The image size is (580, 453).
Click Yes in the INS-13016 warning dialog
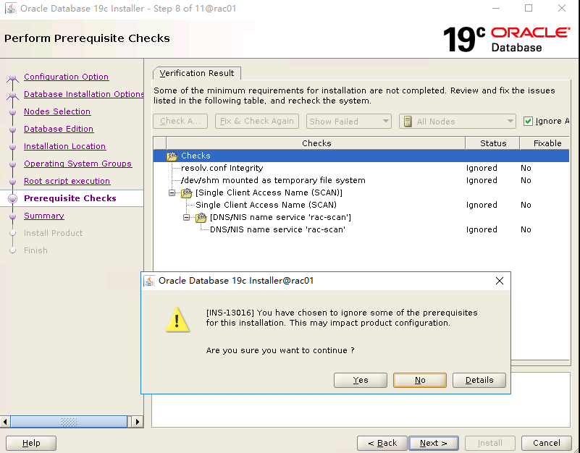tap(361, 380)
